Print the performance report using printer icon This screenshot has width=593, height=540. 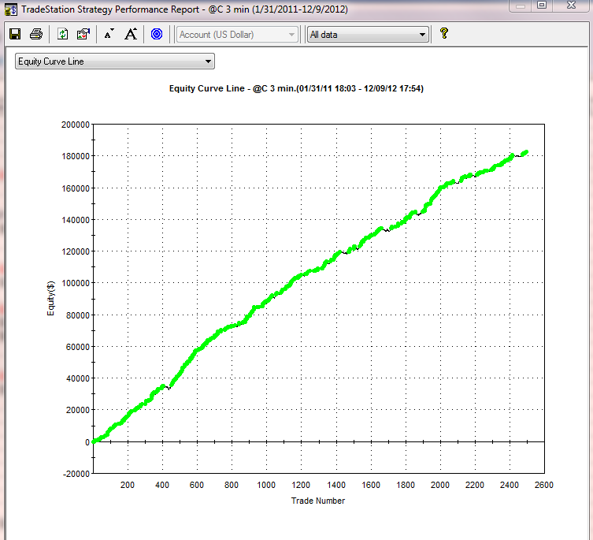click(36, 34)
